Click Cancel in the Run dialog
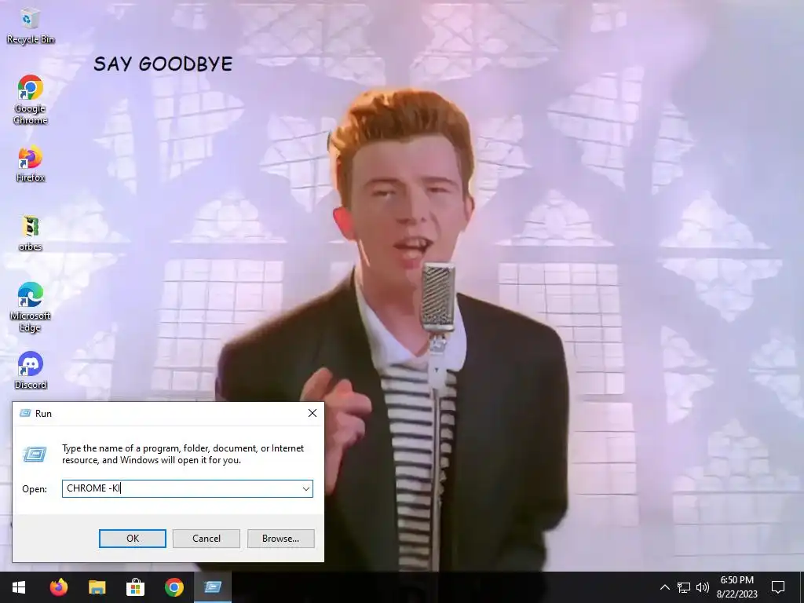 [x=206, y=539]
